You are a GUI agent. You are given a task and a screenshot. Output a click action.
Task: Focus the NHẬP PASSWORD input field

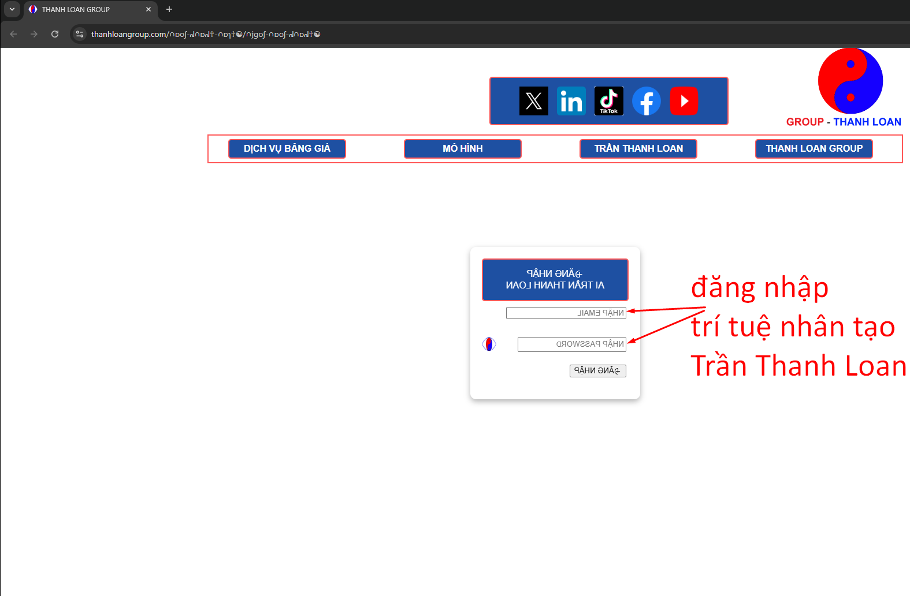point(572,344)
